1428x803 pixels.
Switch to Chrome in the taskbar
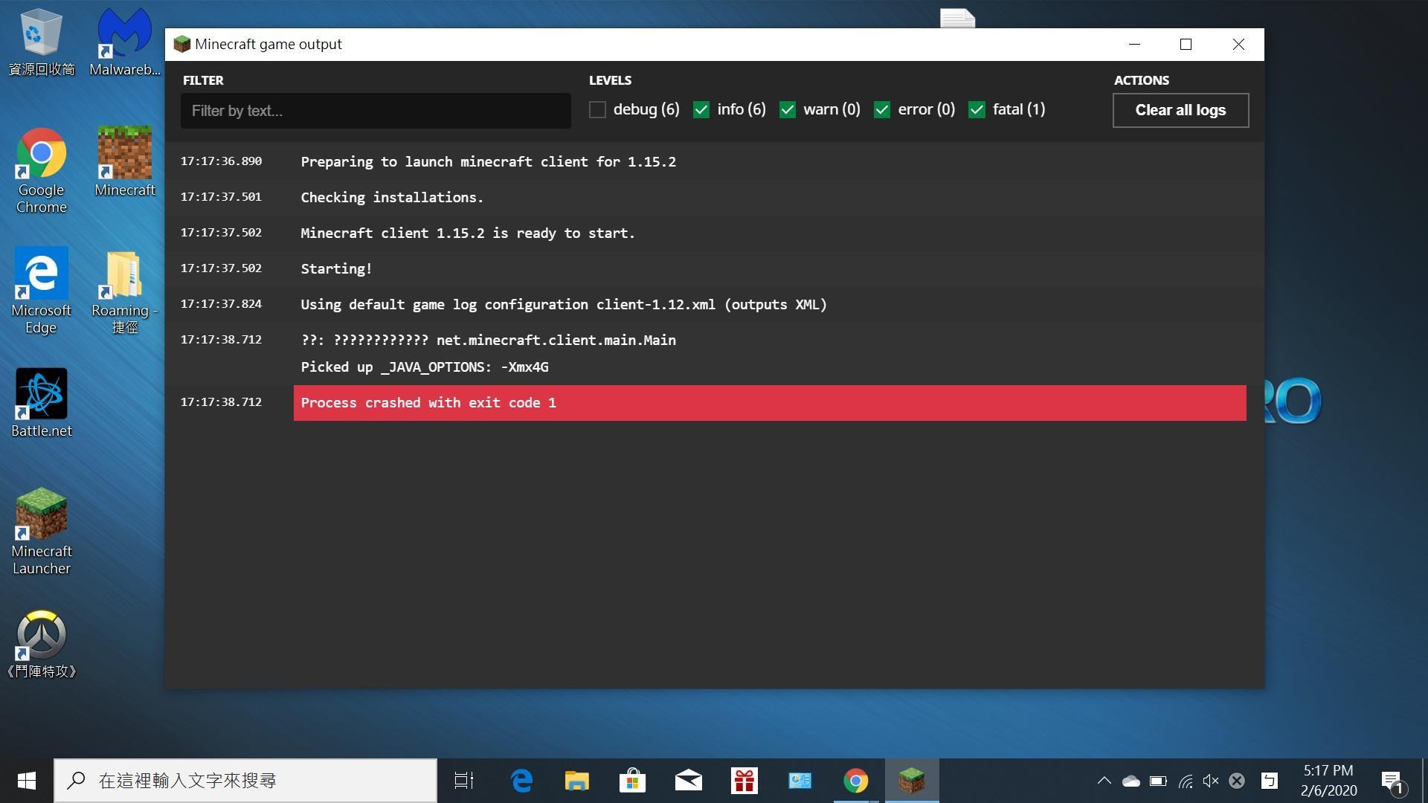856,781
